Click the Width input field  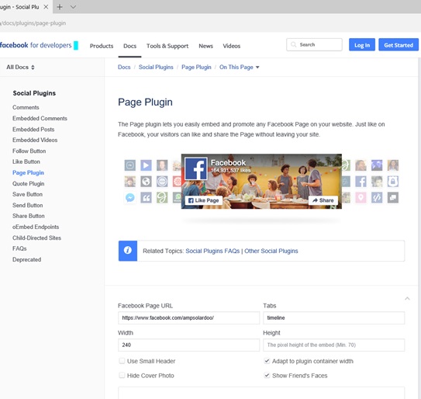188,345
